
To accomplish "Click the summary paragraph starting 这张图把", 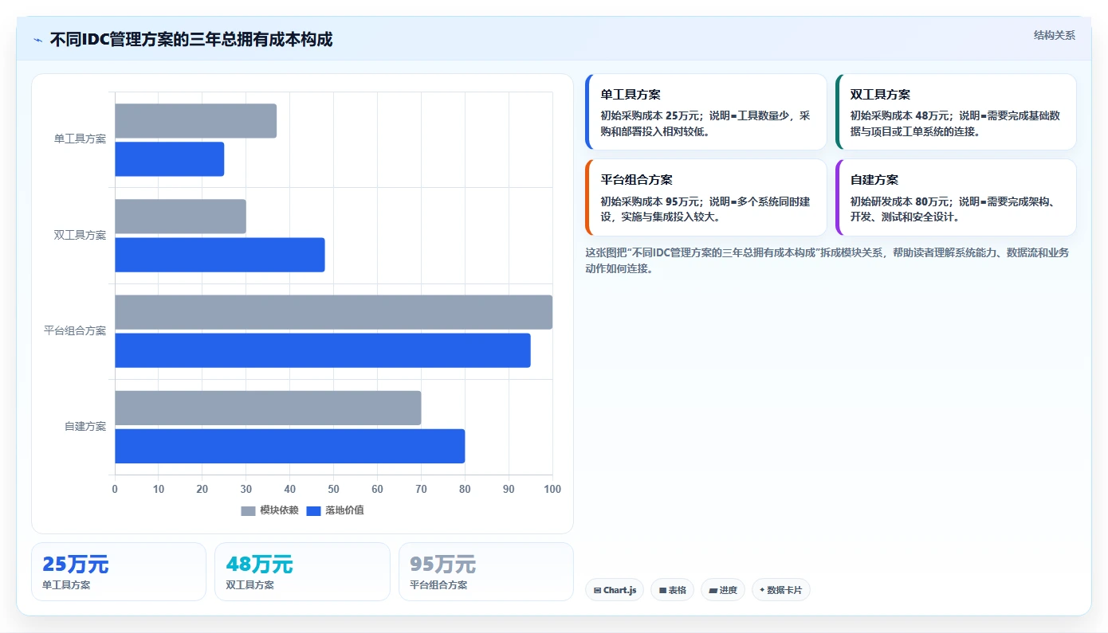I will (827, 260).
